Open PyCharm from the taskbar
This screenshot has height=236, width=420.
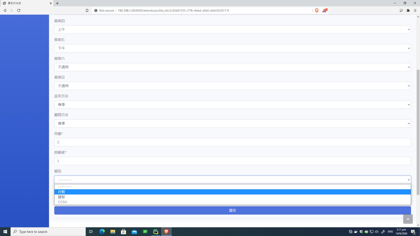coord(156,232)
